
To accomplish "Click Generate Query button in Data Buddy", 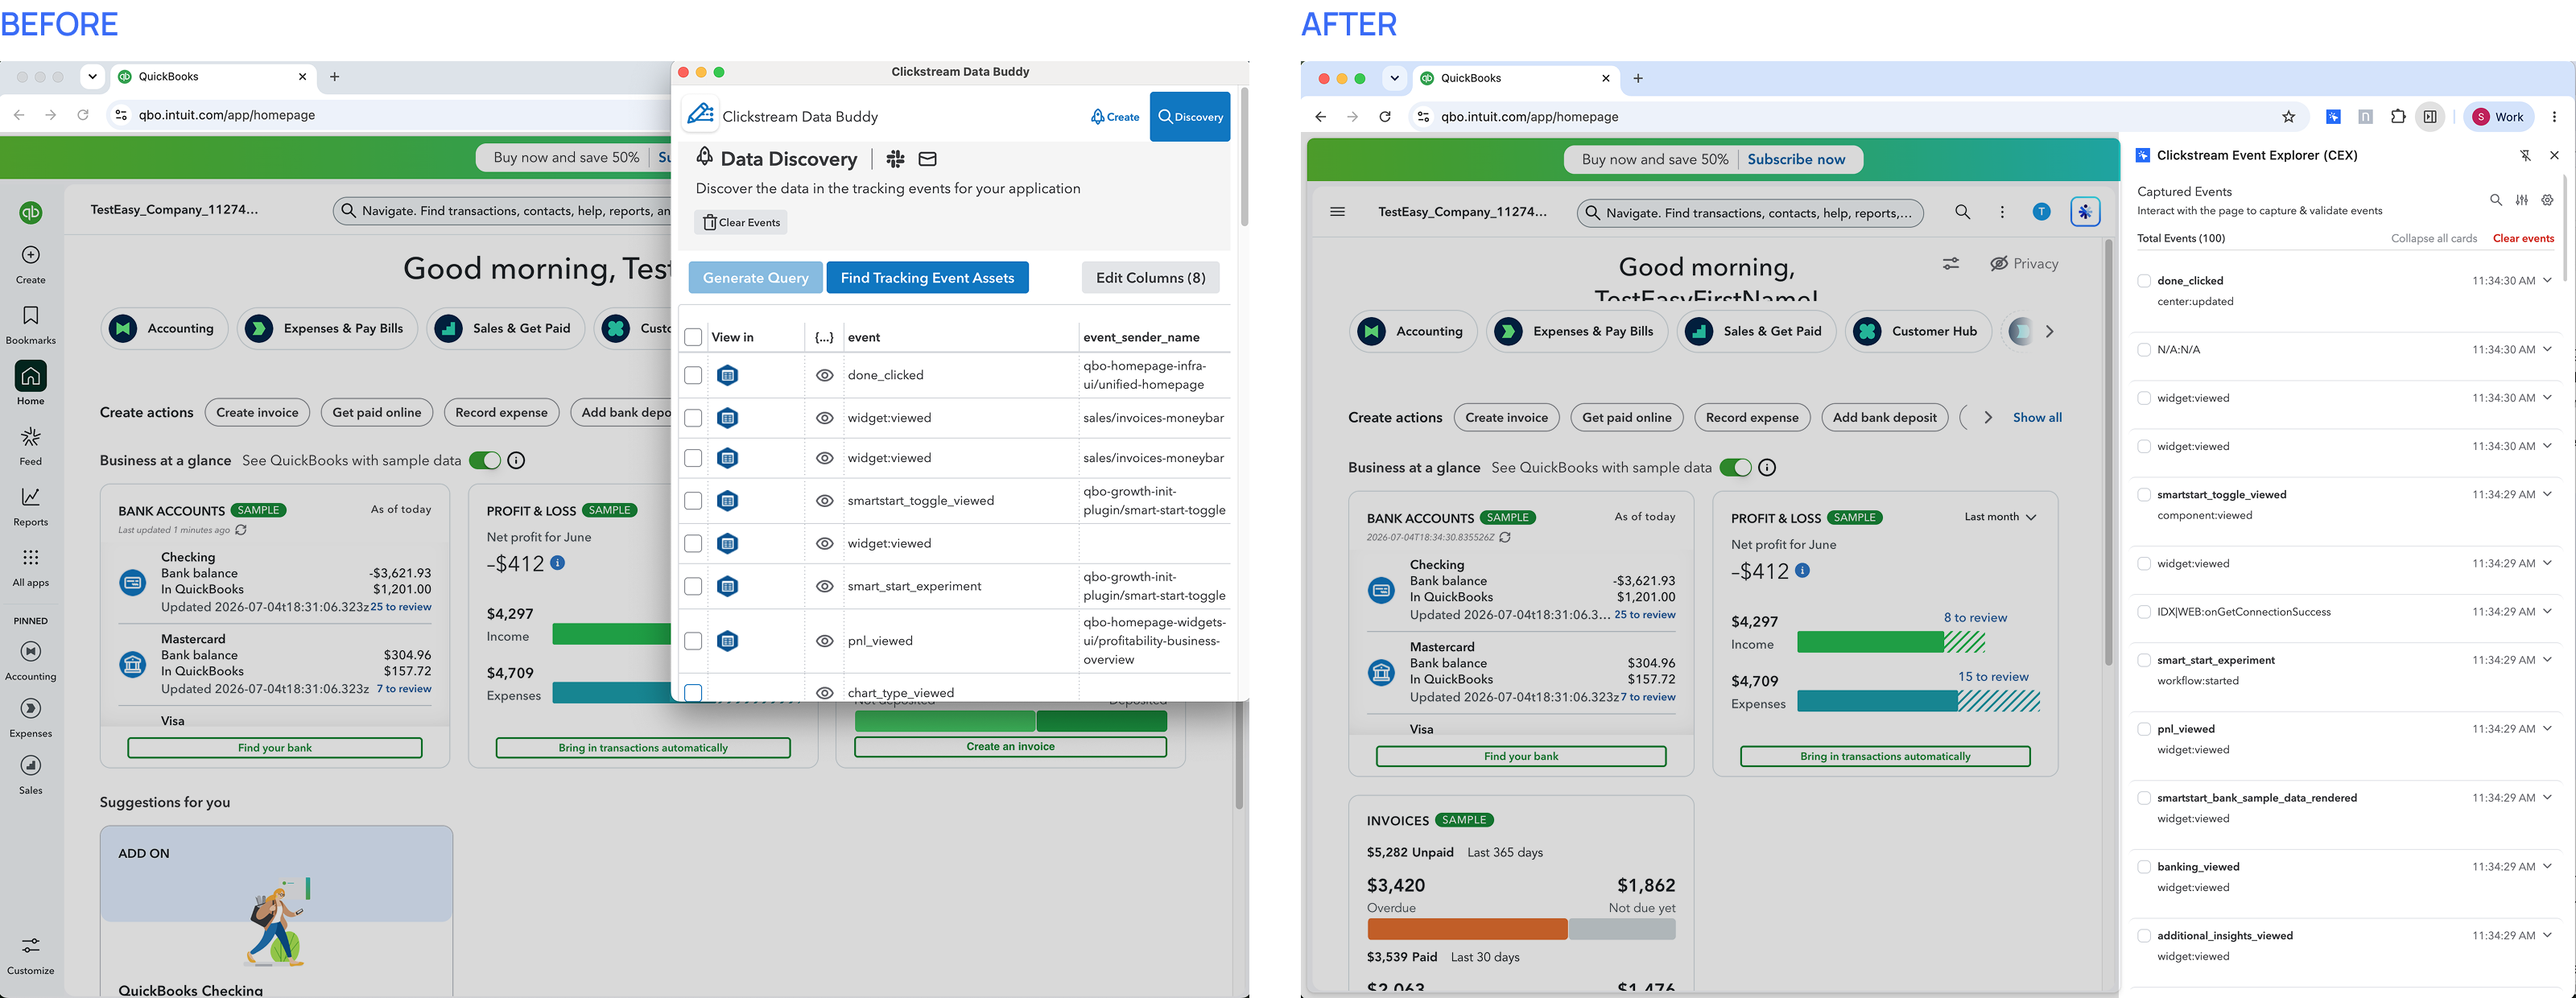I will pyautogui.click(x=756, y=278).
